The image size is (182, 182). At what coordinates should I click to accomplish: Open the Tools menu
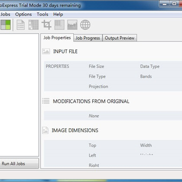point(42,15)
